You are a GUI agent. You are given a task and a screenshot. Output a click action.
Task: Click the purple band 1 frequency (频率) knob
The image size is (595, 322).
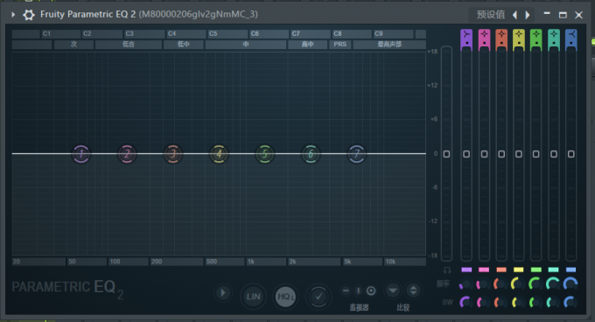(465, 283)
